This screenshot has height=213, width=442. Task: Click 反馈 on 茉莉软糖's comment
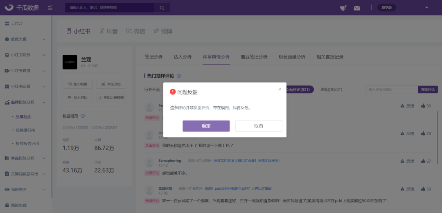[x=407, y=189]
